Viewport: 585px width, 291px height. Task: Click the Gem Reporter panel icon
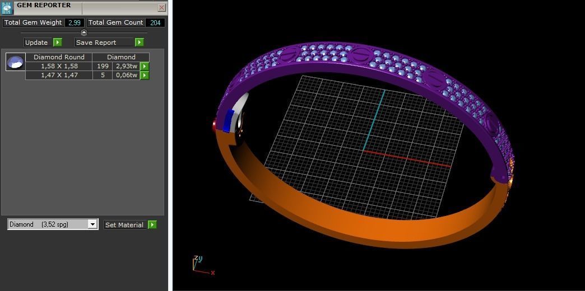click(x=7, y=8)
